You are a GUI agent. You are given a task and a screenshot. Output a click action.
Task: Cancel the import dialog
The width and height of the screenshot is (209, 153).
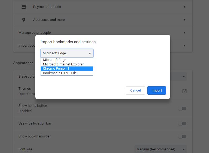(135, 90)
